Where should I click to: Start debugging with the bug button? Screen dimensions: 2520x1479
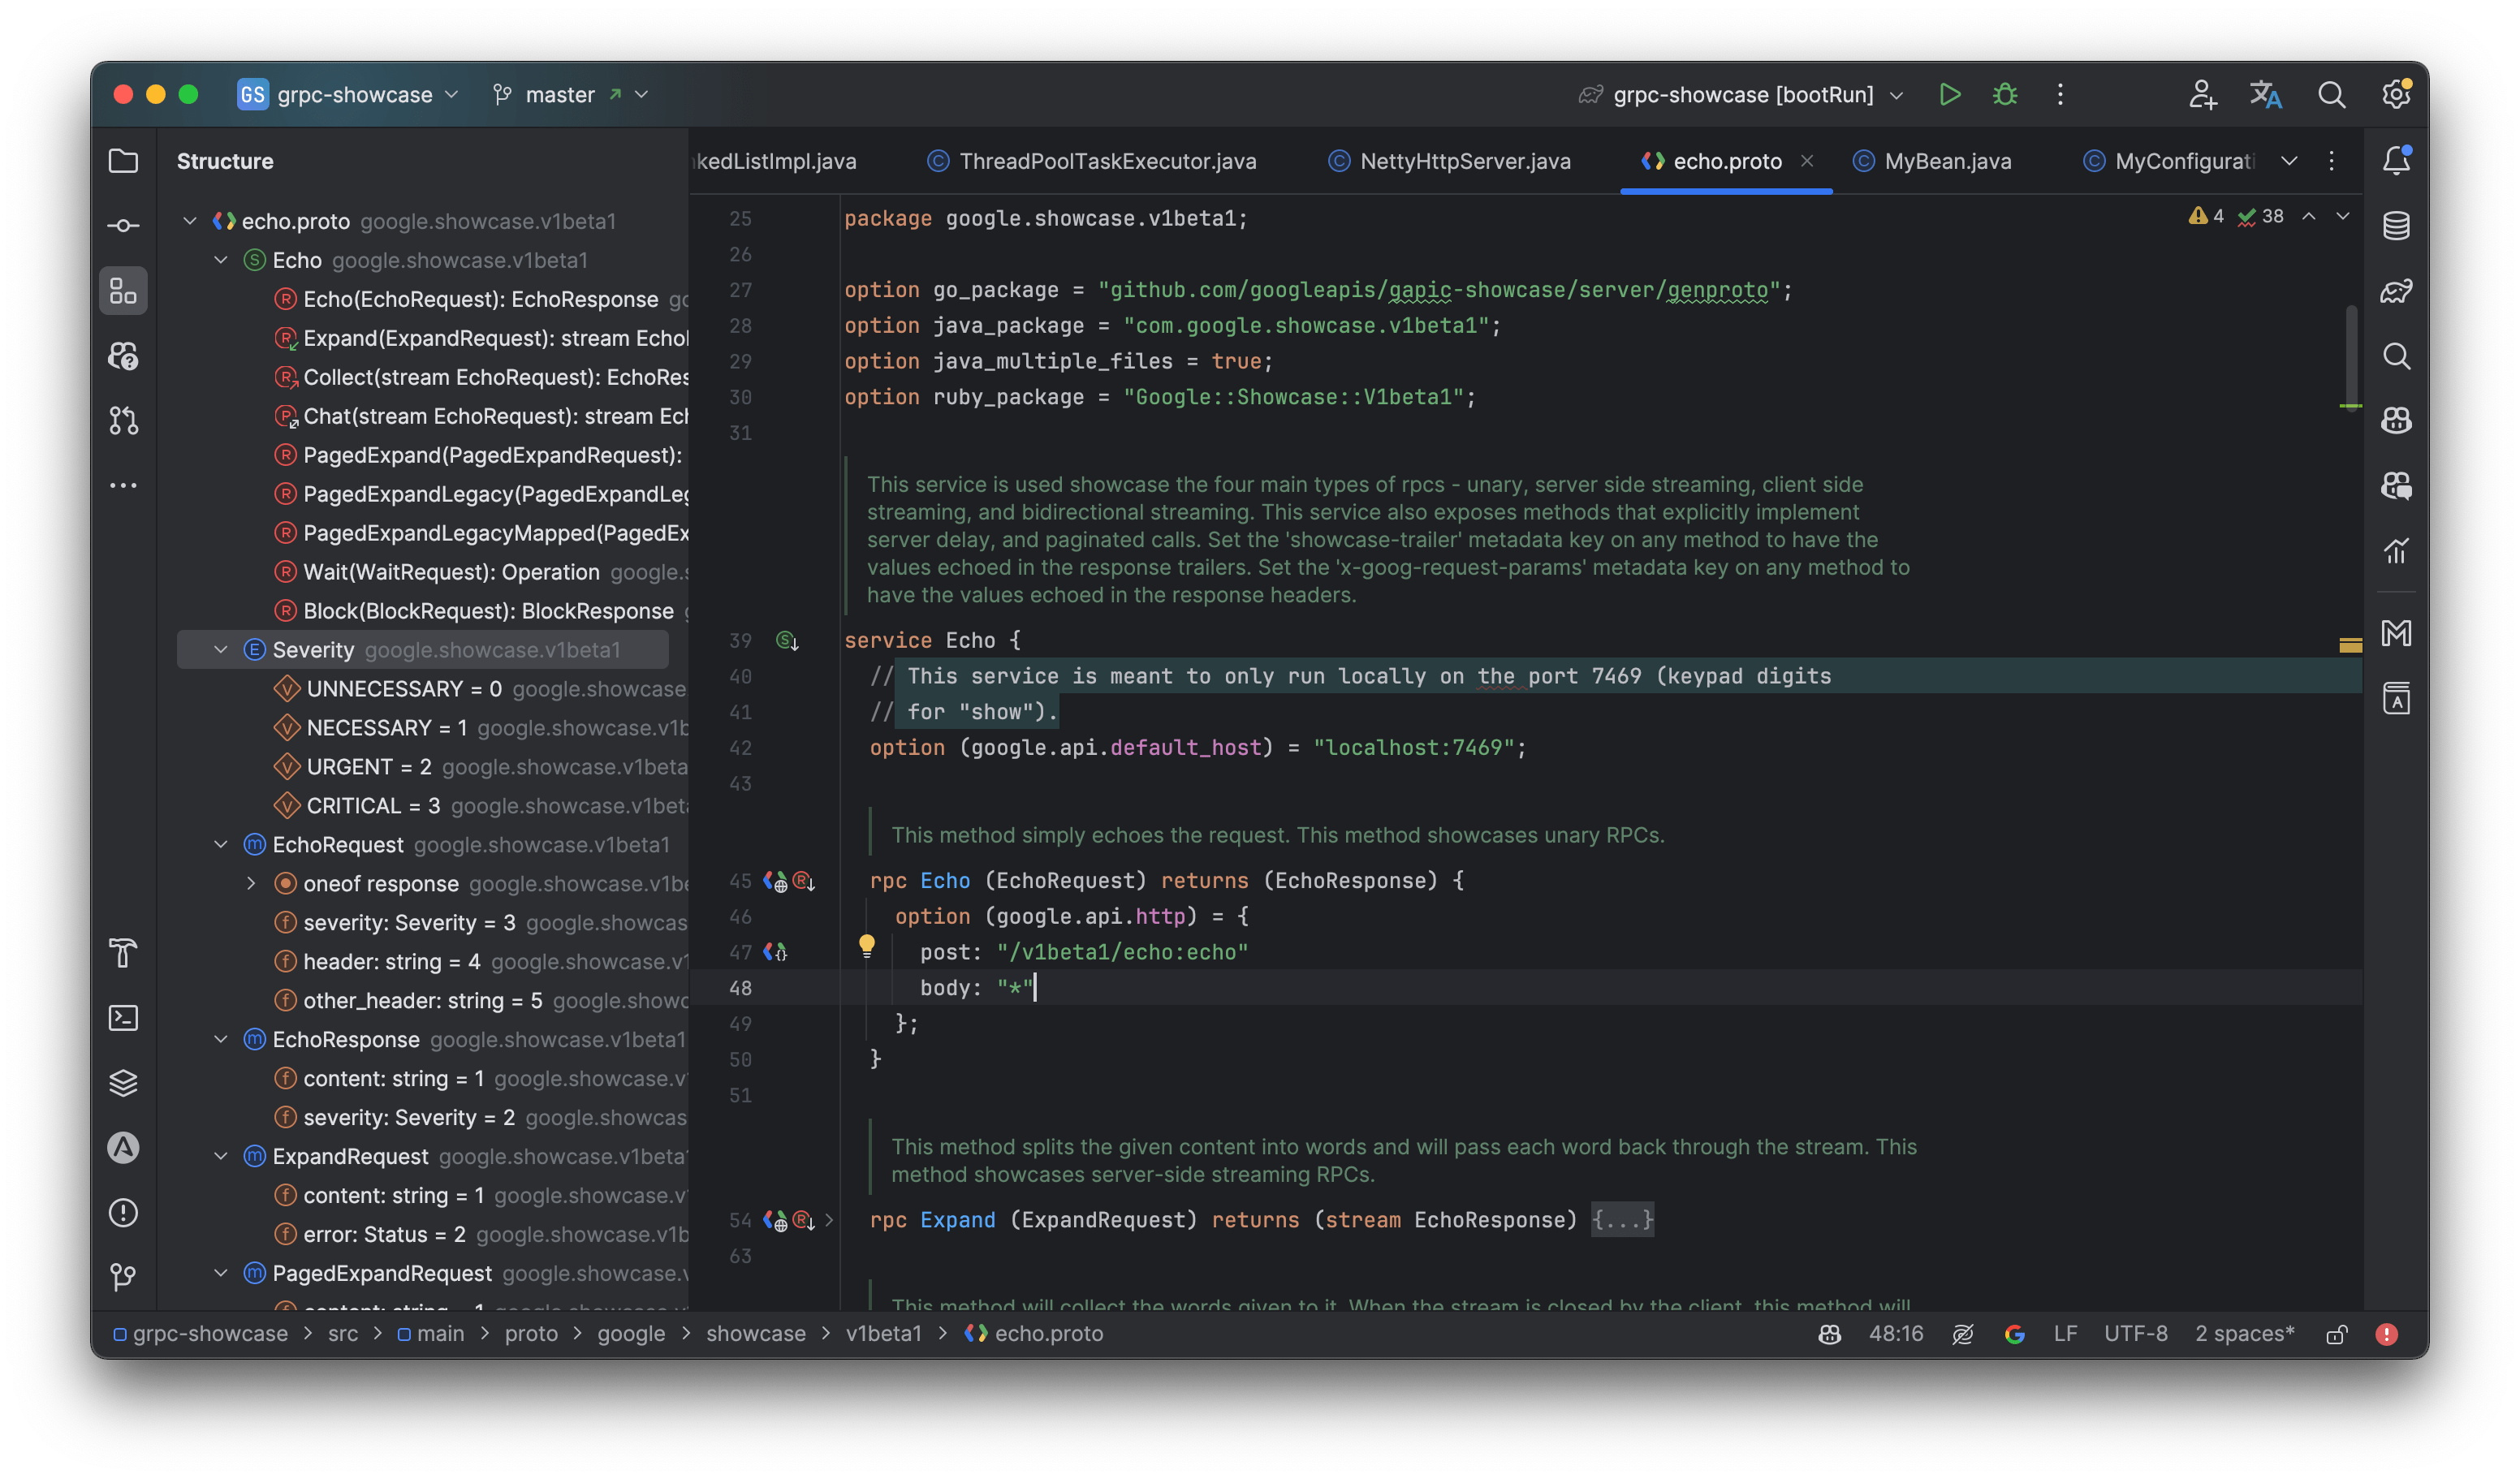[2006, 94]
